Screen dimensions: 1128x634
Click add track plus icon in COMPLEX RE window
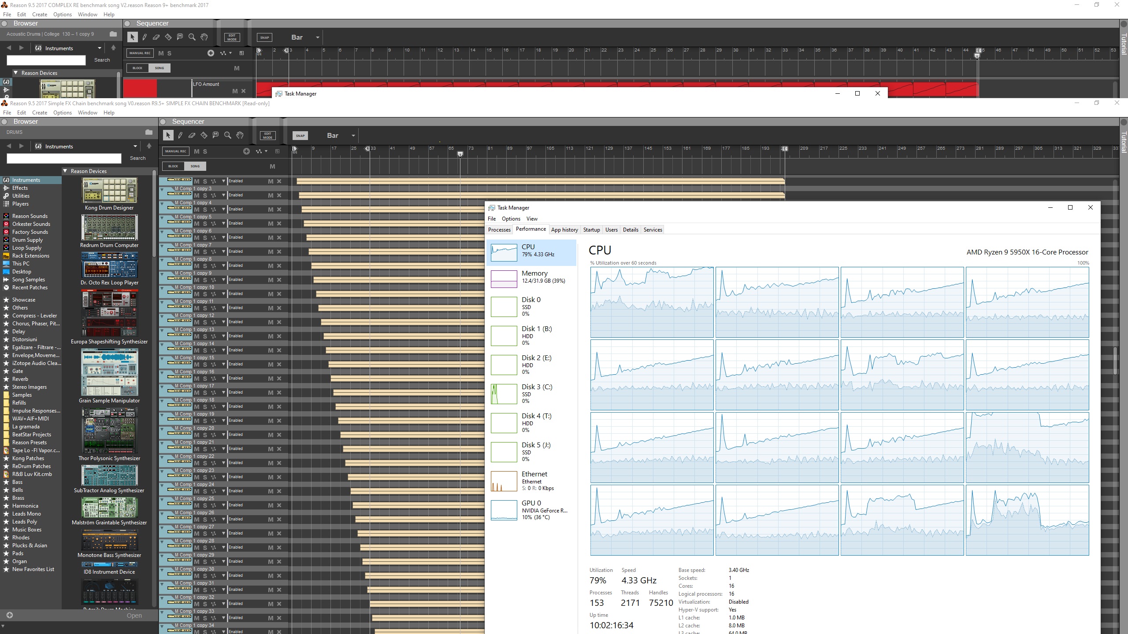point(211,53)
